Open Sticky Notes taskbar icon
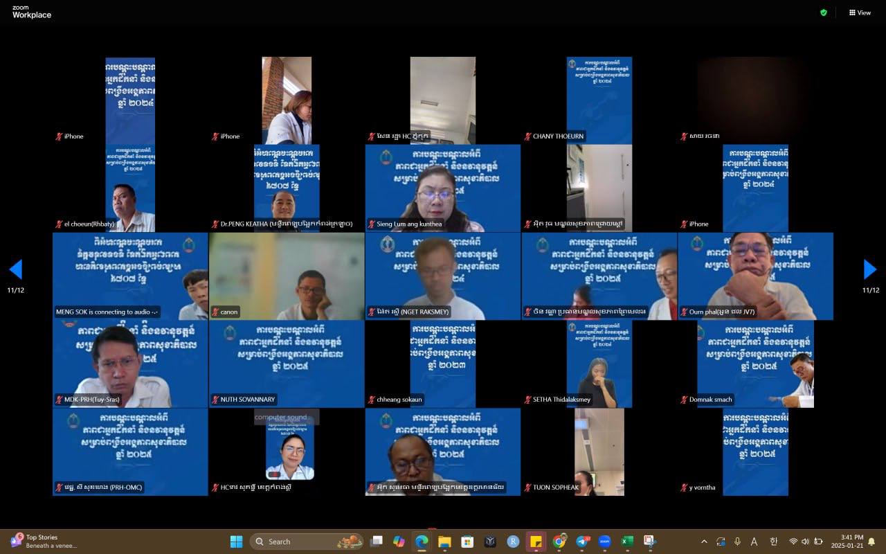Viewport: 886px width, 554px height. tap(536, 542)
